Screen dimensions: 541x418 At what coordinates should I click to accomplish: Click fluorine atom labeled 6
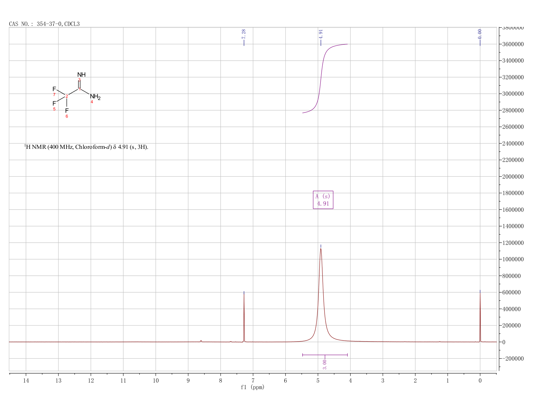(67, 111)
